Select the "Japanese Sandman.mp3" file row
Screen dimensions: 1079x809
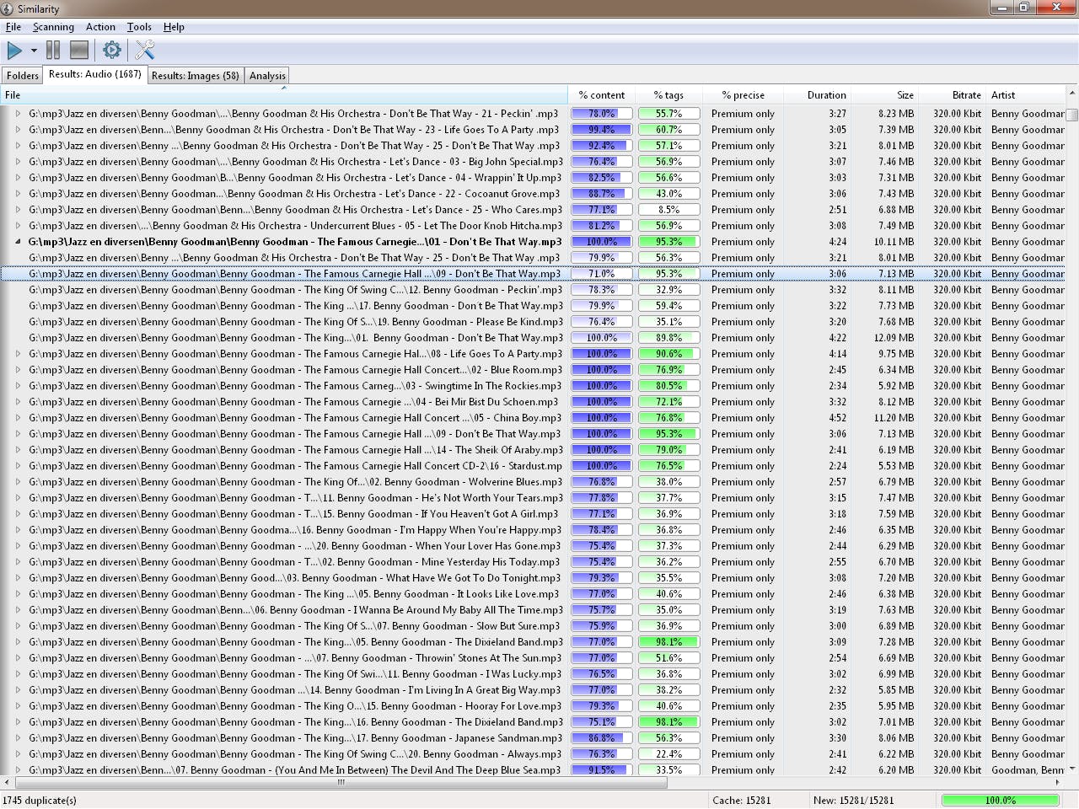click(x=533, y=738)
